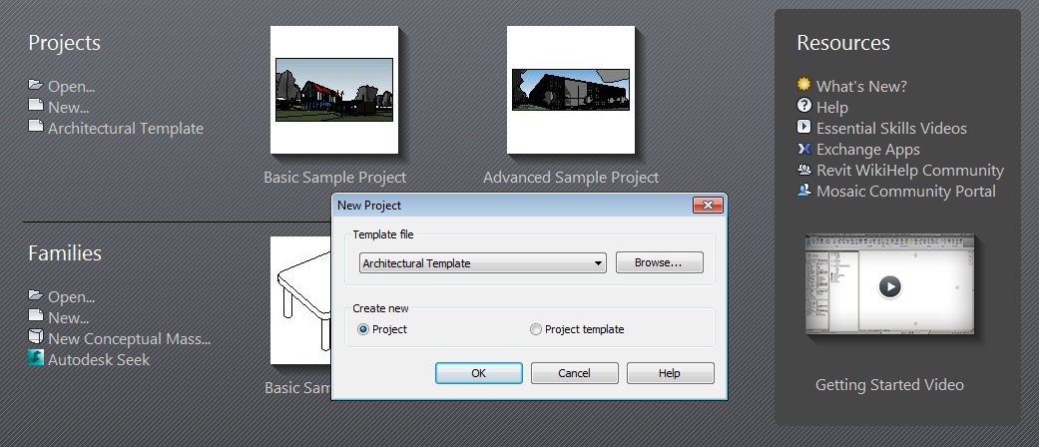Viewport: 1039px width, 447px height.
Task: Click the folder icon beside Families Open
Action: click(x=36, y=295)
